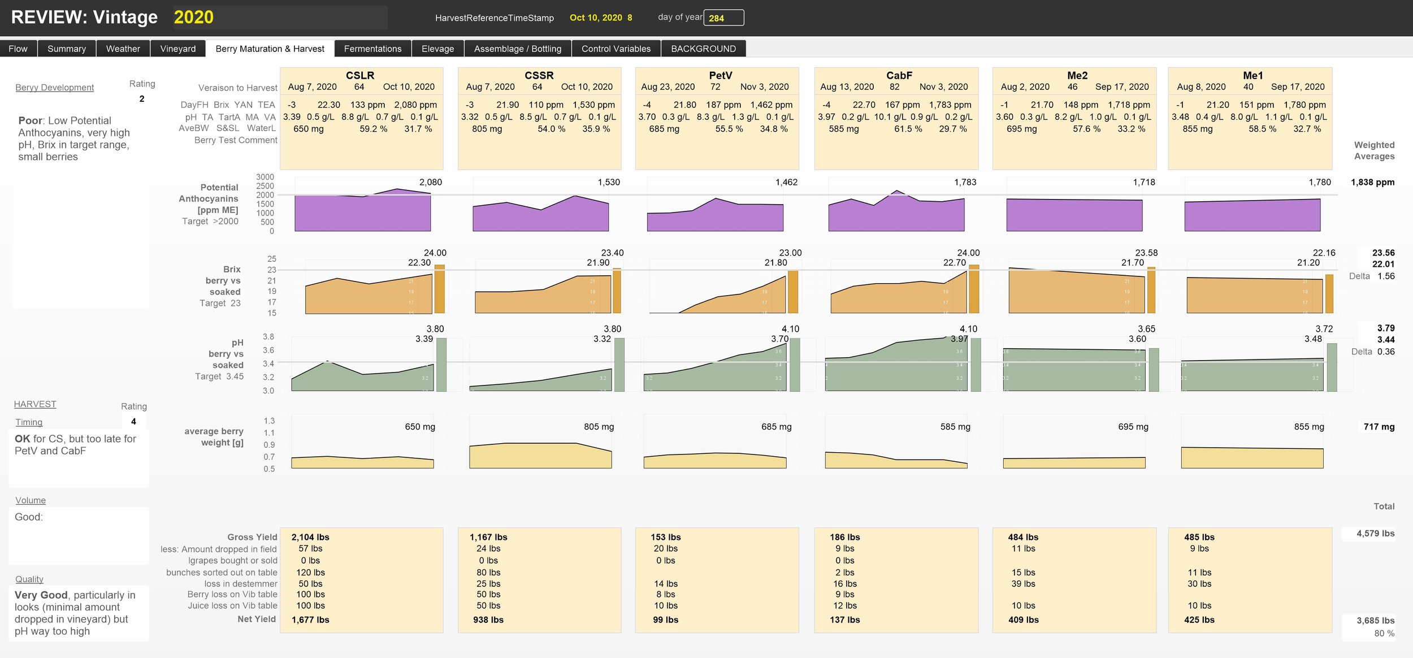Click CSLR soaked Brix bar 24.00
This screenshot has height=658, width=1413.
[x=439, y=289]
